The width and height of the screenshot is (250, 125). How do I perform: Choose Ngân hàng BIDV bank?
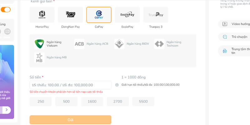click(x=132, y=44)
